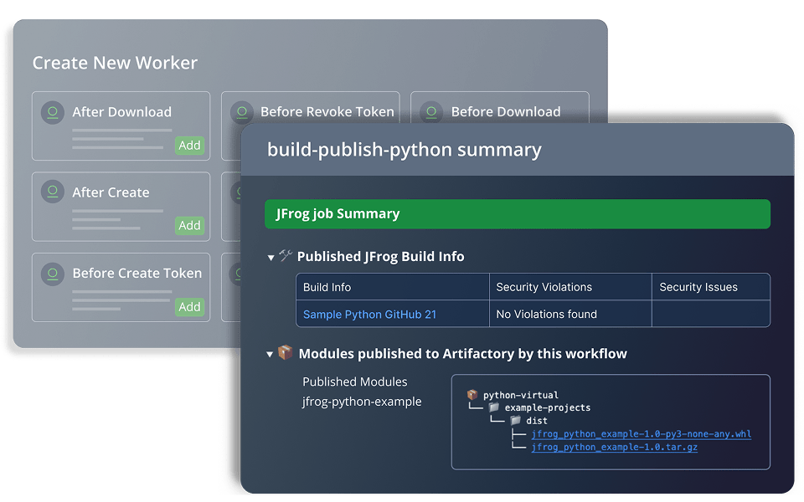Add the After Download worker

[190, 146]
